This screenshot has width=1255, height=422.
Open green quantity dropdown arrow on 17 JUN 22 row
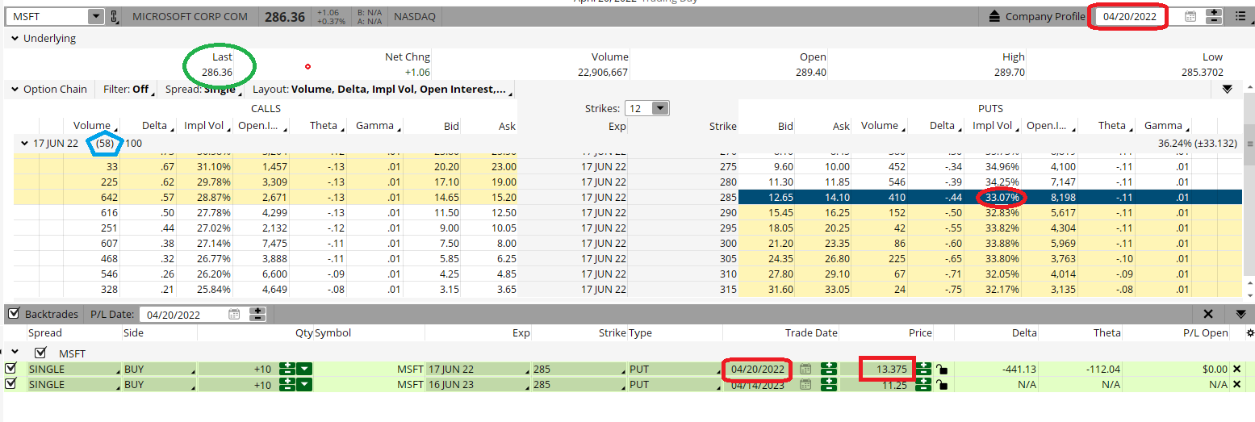[303, 369]
